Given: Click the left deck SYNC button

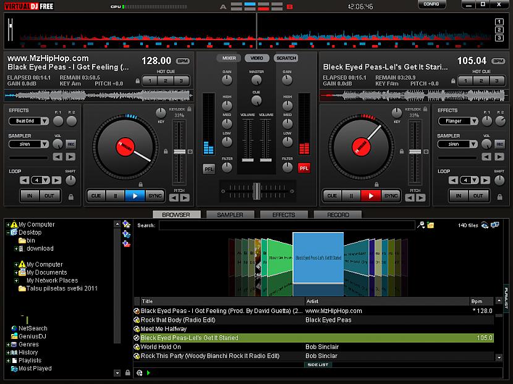Looking at the screenshot, I should coord(155,196).
